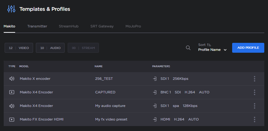Select the CAPTURED profile name

click(x=105, y=92)
